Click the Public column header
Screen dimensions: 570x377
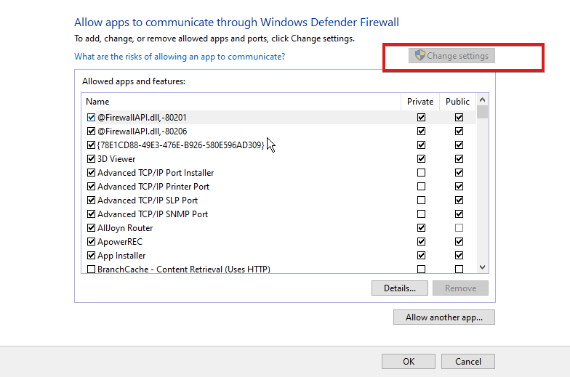point(458,102)
